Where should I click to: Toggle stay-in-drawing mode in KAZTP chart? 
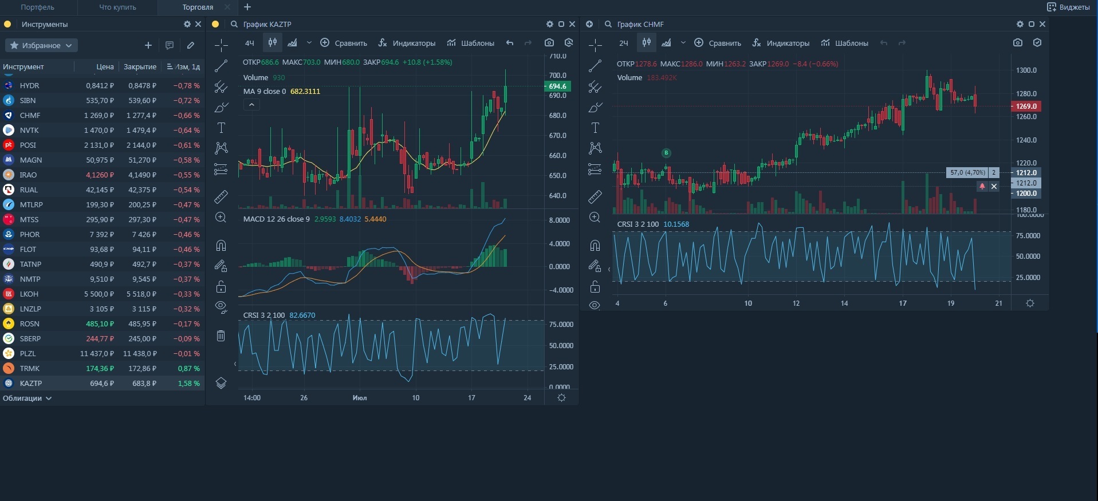221,266
